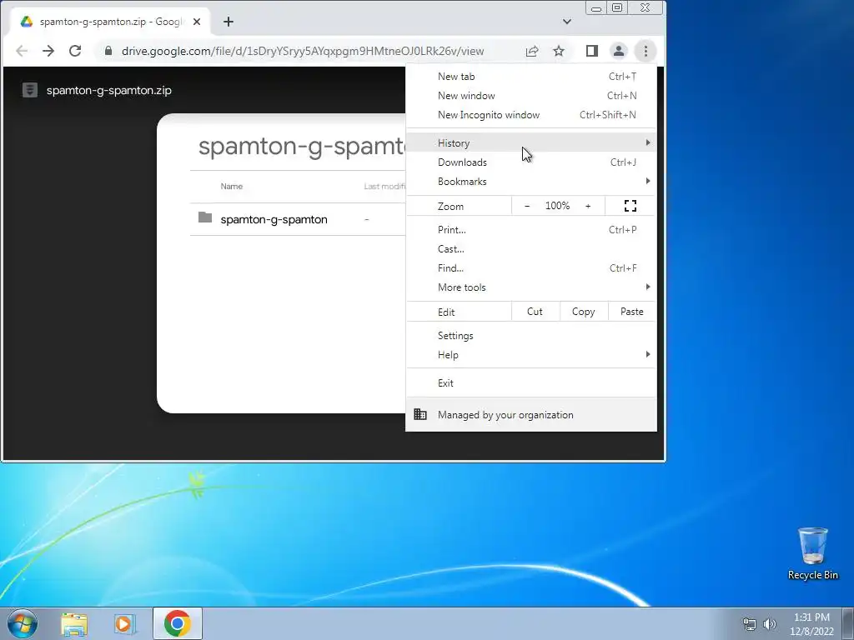Open the tab search chevron
Screen dimensions: 854x640
[567, 22]
